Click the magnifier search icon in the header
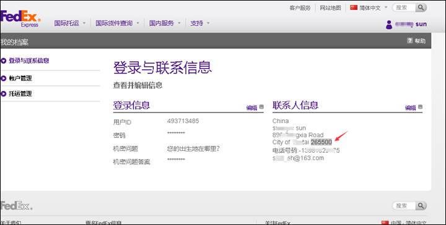The height and width of the screenshot is (225, 446). click(421, 7)
